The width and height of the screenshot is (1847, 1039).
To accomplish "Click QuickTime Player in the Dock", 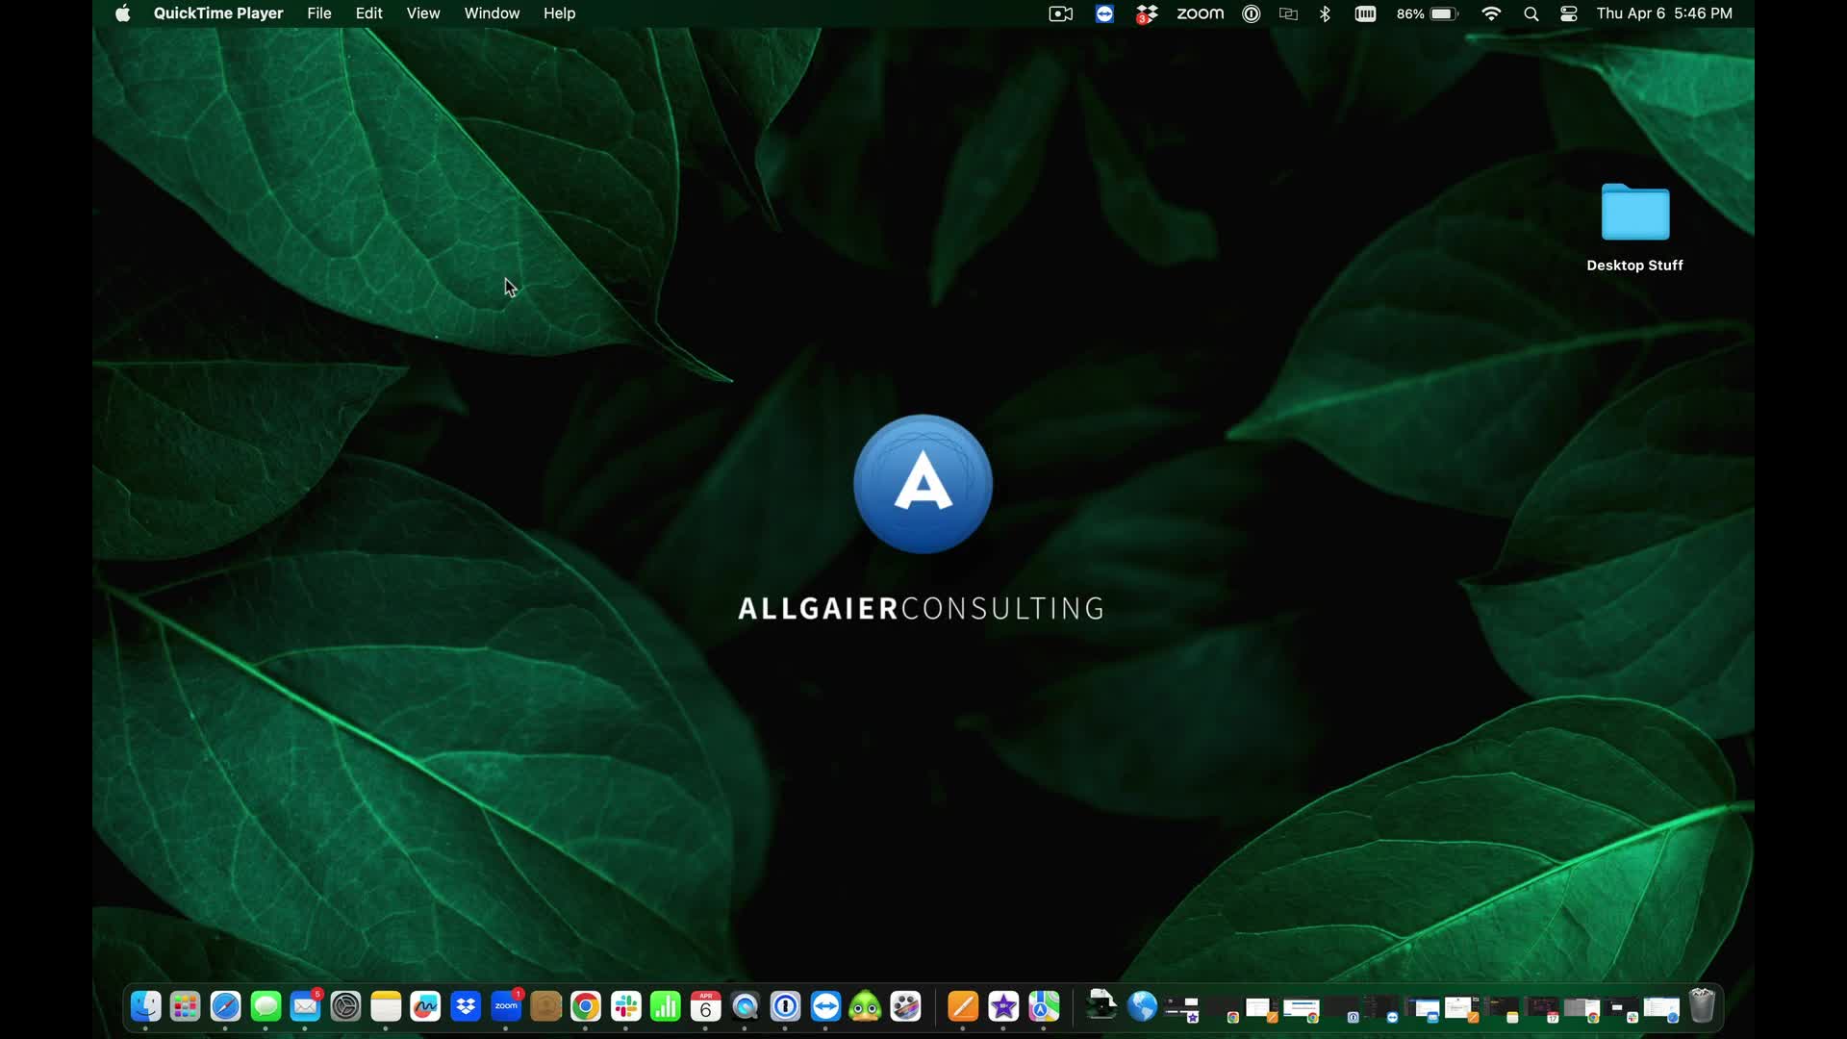I will pos(746,1006).
